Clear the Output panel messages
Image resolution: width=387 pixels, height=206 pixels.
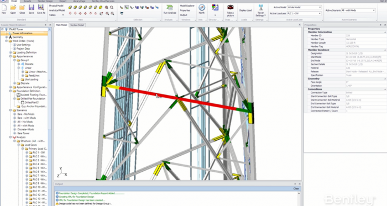pyautogui.click(x=296, y=188)
